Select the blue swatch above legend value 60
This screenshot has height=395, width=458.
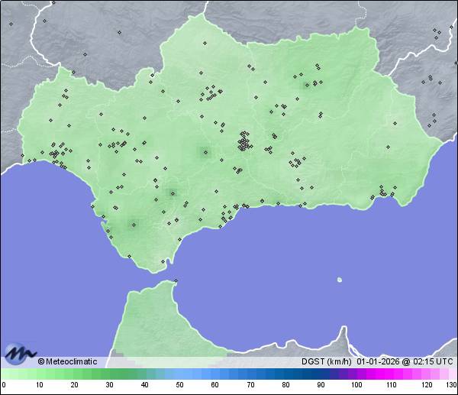click(x=215, y=374)
